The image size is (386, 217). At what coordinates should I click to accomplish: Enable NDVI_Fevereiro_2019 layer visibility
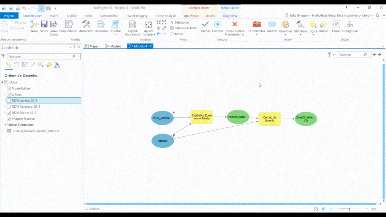pos(9,107)
